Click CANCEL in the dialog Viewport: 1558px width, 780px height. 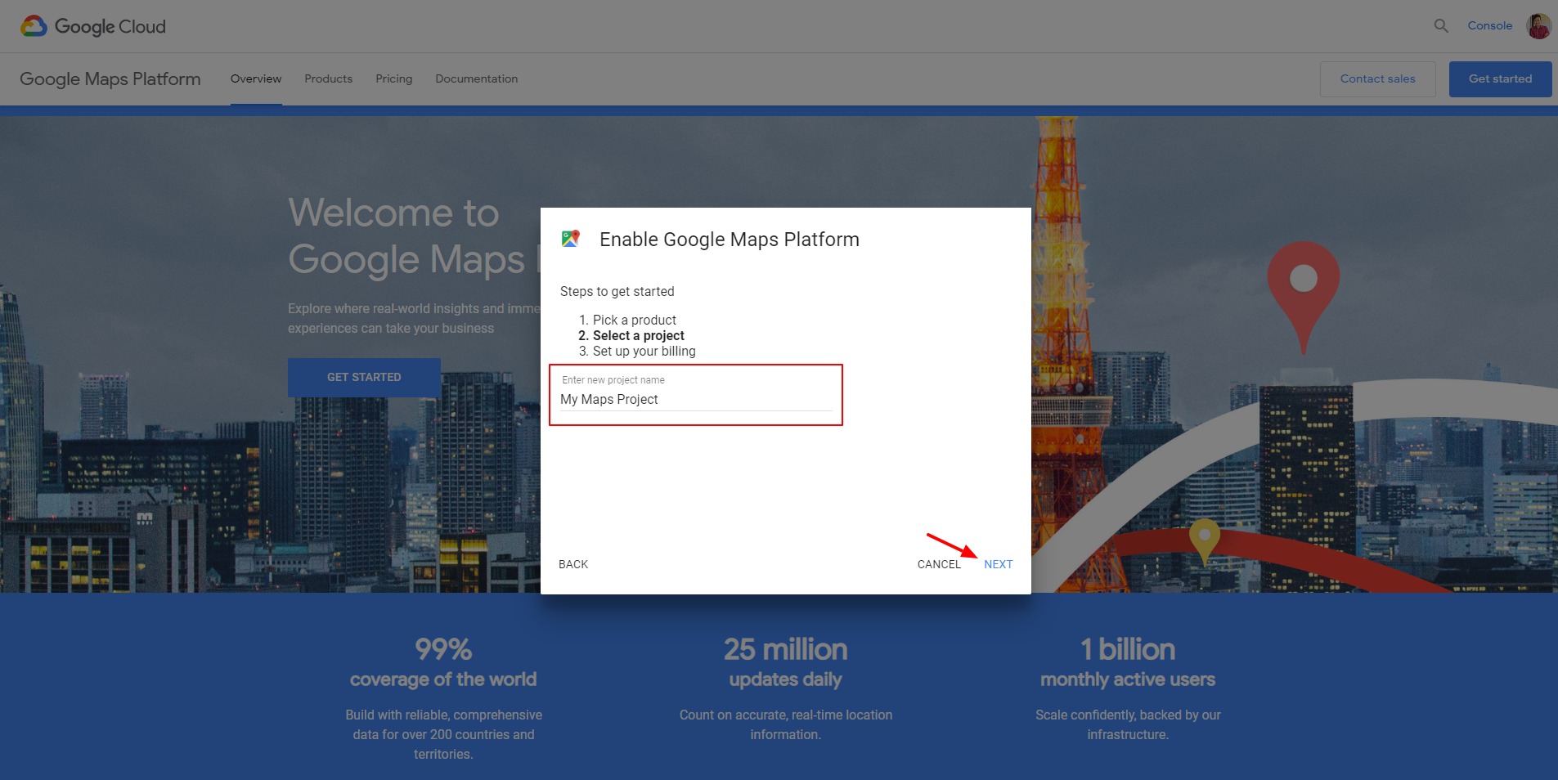tap(939, 564)
